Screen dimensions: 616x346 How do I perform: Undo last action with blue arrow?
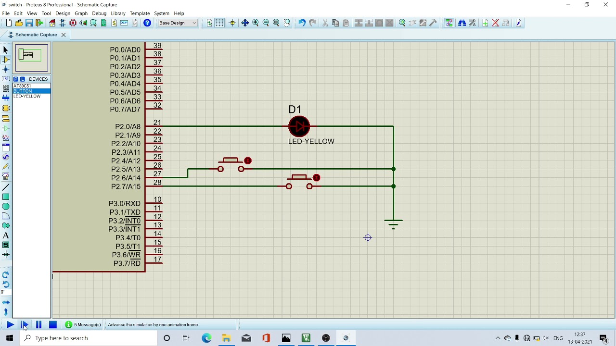coord(302,23)
